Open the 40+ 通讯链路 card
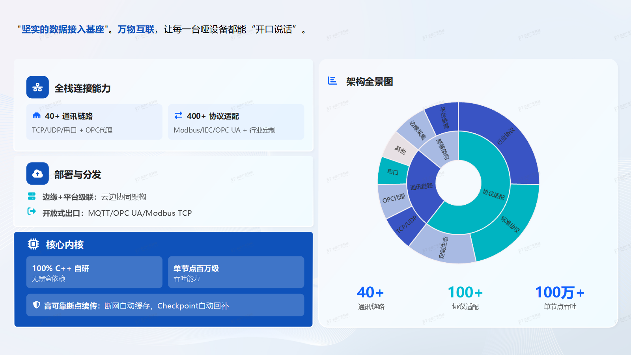The image size is (631, 355). (x=94, y=122)
